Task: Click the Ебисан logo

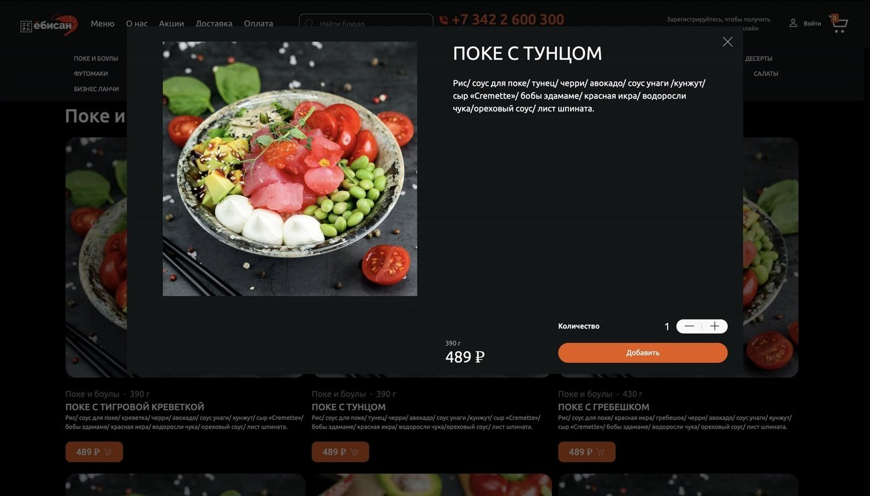Action: 49,25
